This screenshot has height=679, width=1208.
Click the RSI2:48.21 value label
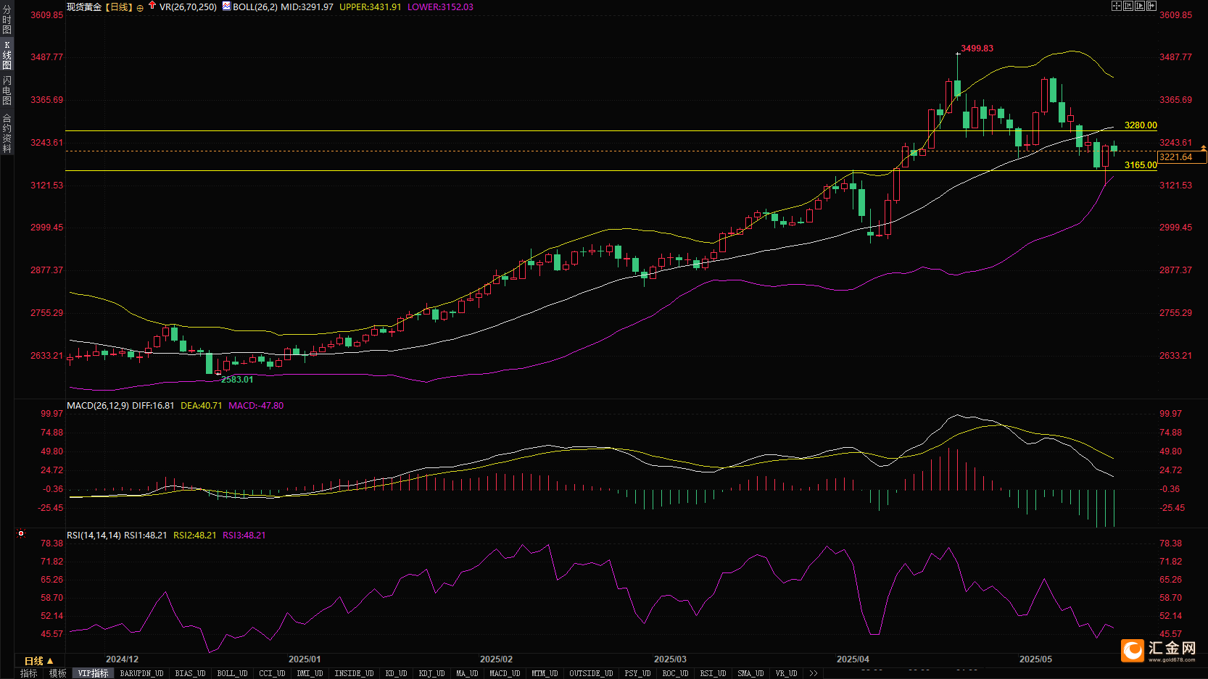195,536
